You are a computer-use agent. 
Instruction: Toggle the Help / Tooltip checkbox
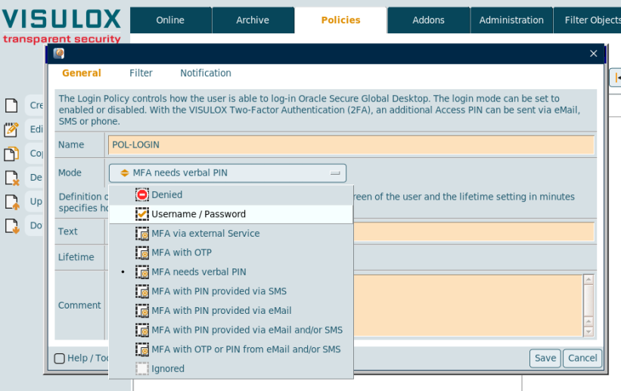click(59, 358)
